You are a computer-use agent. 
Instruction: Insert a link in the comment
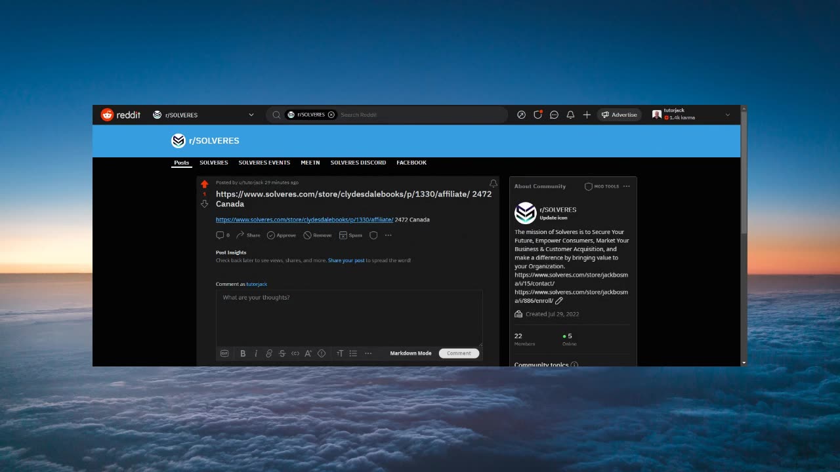click(x=269, y=353)
